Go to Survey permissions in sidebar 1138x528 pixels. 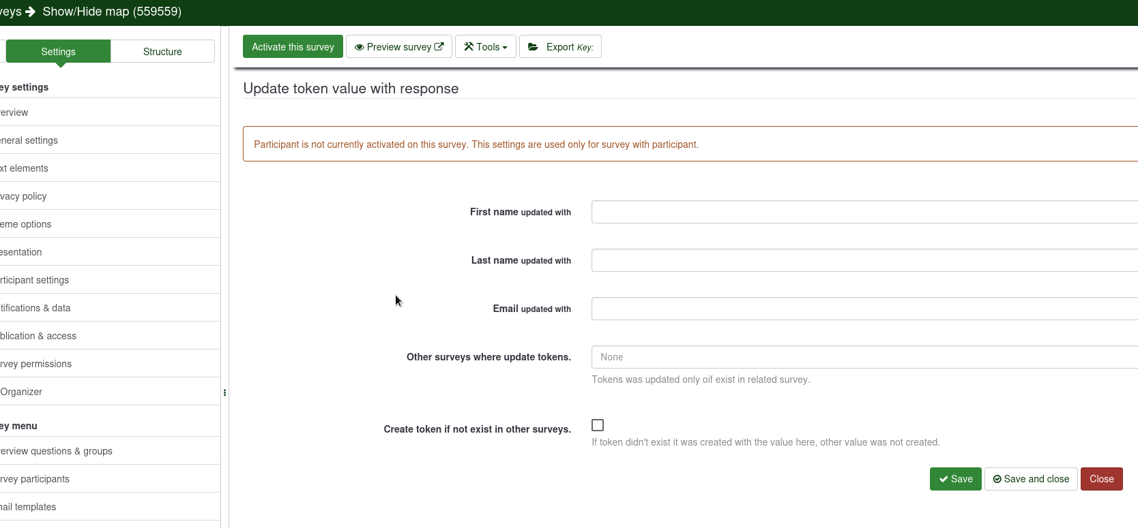point(37,364)
